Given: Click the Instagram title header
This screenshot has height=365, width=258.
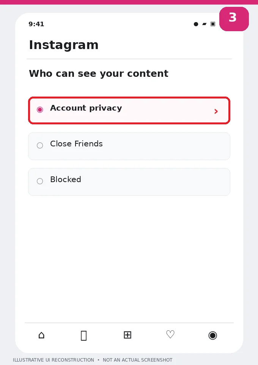Looking at the screenshot, I should click(x=64, y=45).
